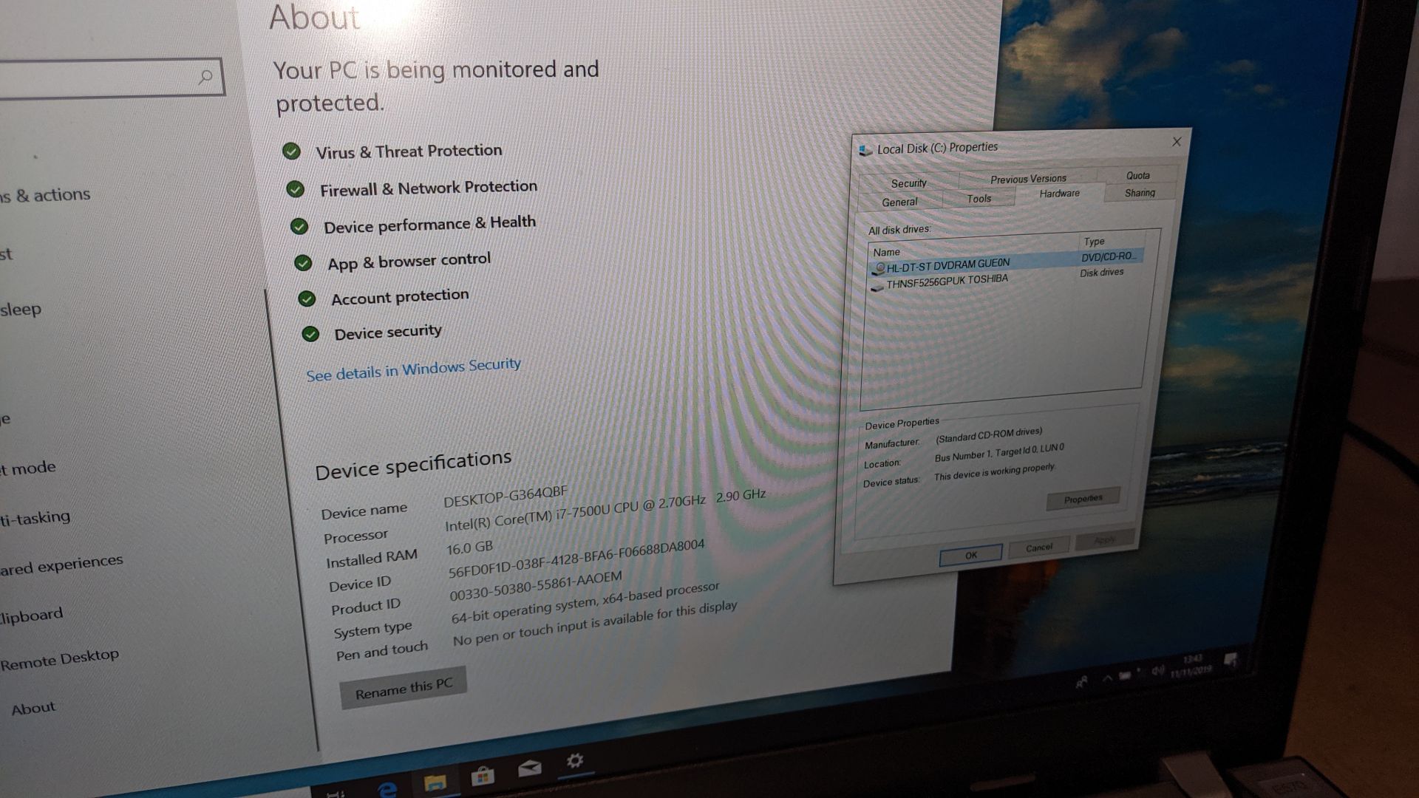Open Microsoft Edge from the taskbar
This screenshot has width=1419, height=798.
pos(386,790)
